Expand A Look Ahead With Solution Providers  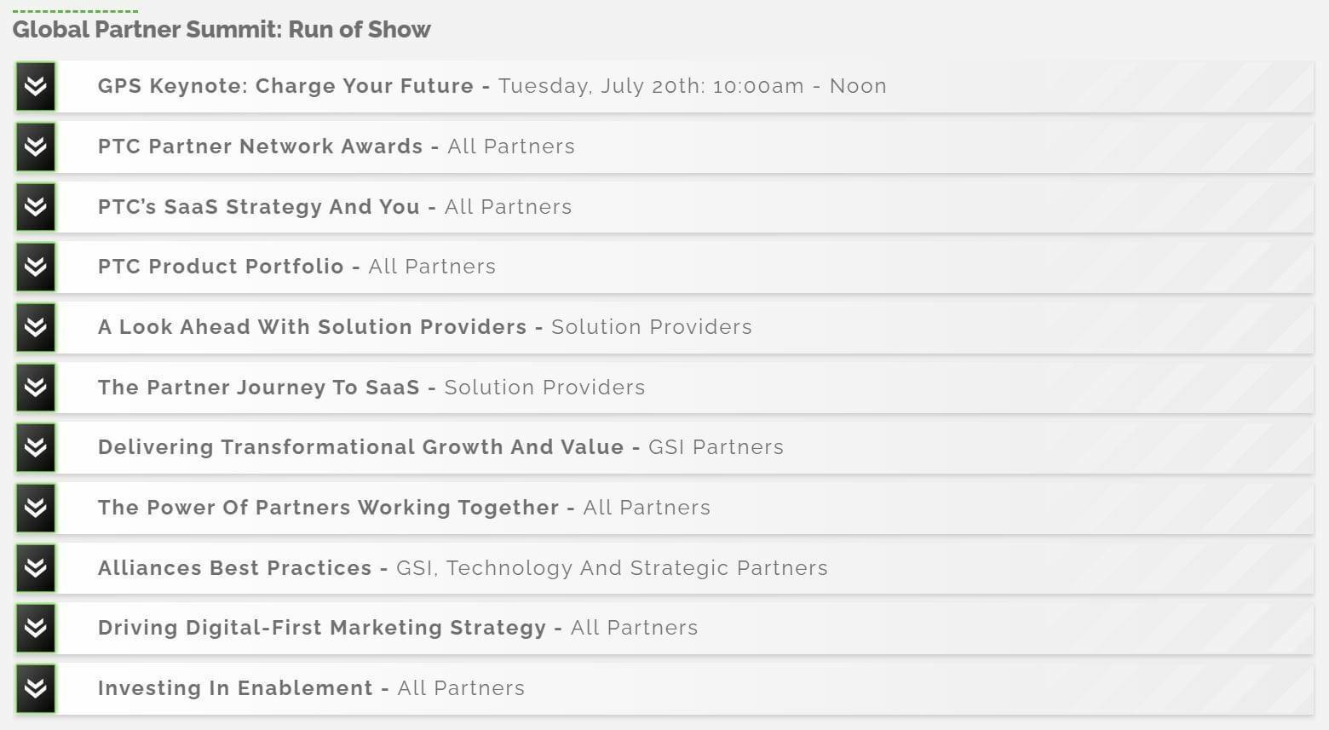(x=664, y=327)
